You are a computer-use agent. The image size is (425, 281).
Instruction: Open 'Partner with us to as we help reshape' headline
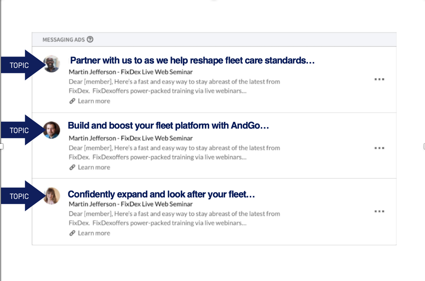point(192,60)
